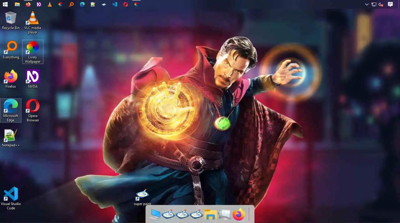Open Visual Studio Code from the taskbar
The width and height of the screenshot is (400, 223).
point(115,4)
